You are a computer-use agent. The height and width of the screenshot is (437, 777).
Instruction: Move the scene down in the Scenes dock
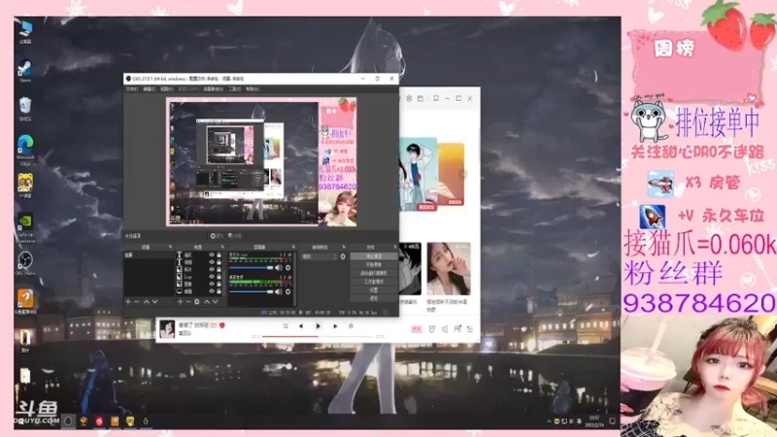155,302
